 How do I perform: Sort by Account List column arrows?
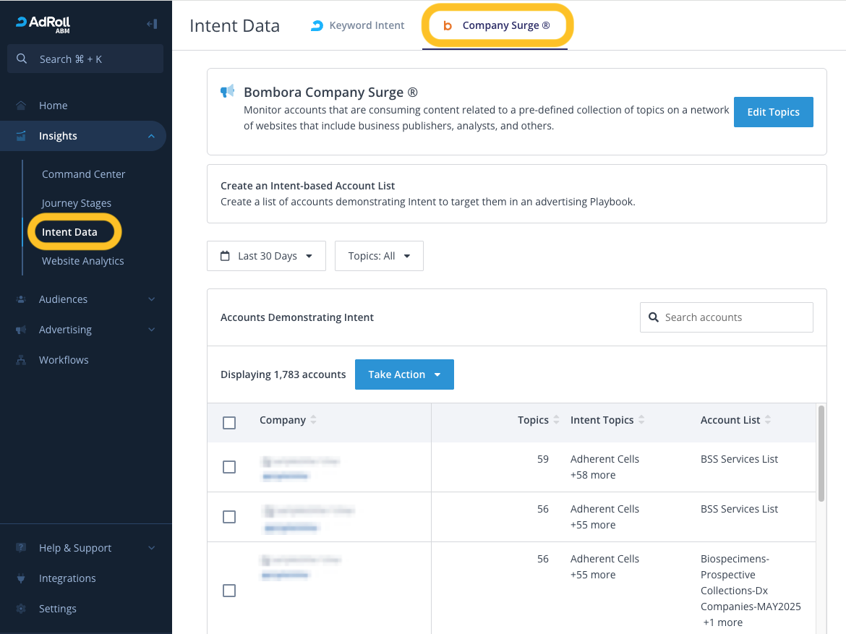point(768,420)
